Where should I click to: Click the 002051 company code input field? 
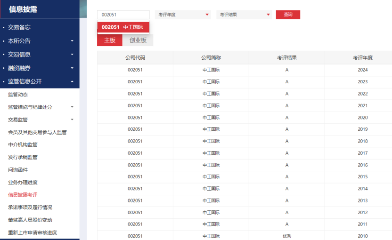123,15
